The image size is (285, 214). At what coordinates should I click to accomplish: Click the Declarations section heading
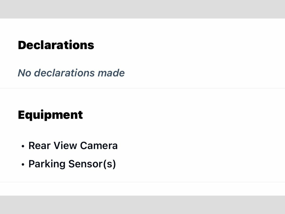56,45
